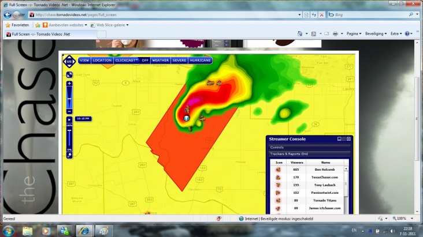Go back with the browser Back button
This screenshot has height=237, width=423.
8,15
